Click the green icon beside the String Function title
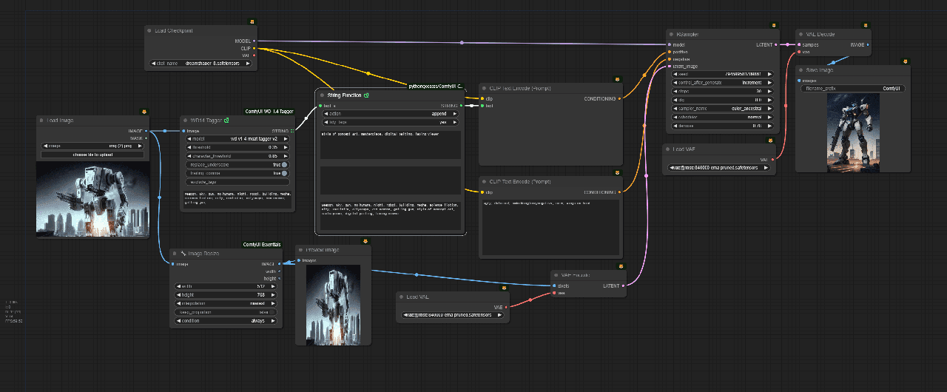The width and height of the screenshot is (947, 392). tap(366, 95)
